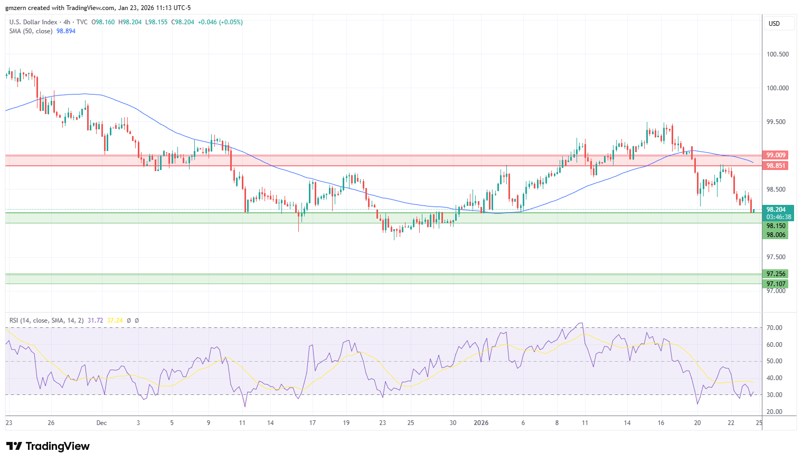Click the 2026 label on time axis
Screen dimensions: 802x462
coord(481,423)
